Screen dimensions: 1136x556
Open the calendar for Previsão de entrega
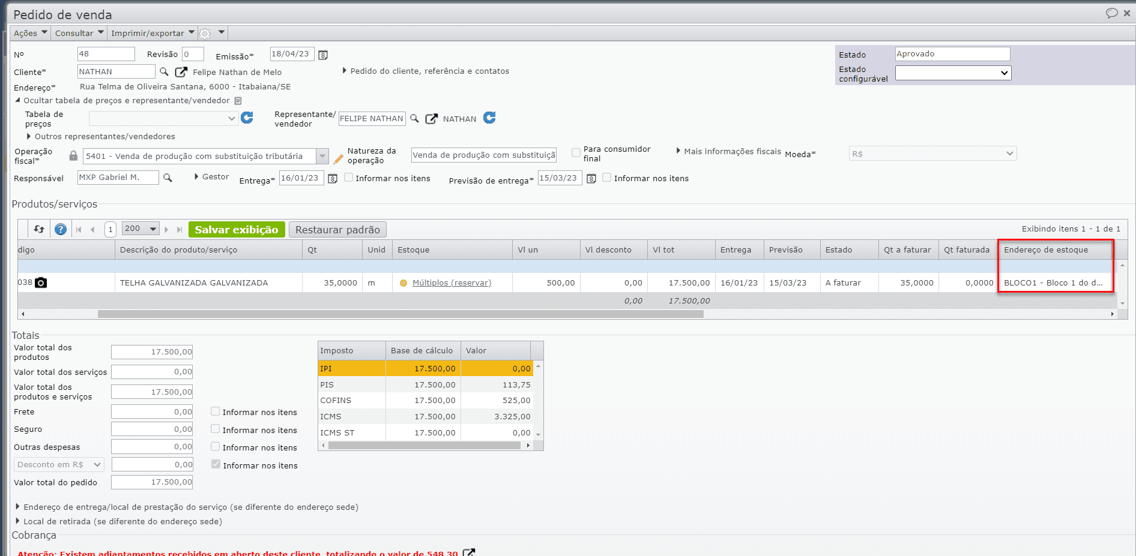pos(591,179)
